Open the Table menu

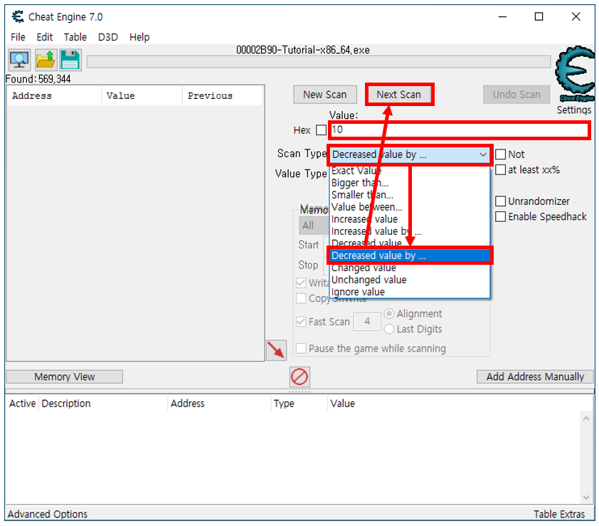(x=75, y=37)
